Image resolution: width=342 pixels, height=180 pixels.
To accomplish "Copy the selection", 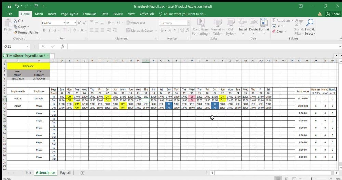I will [x=20, y=27].
